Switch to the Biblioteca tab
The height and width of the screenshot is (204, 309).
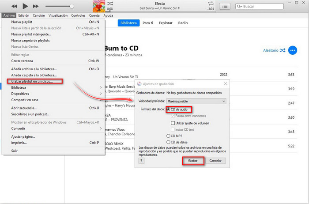click(128, 23)
